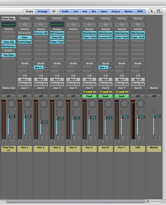Screen dimensions: 166x205
Task: Toggle the Dim button on Master channel
Action: (159, 138)
